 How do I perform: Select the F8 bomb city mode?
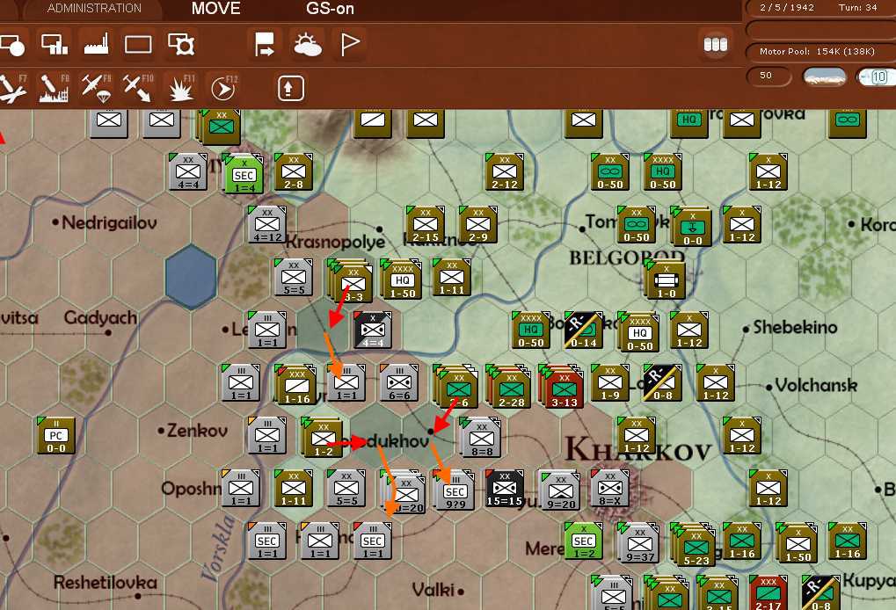coord(55,89)
